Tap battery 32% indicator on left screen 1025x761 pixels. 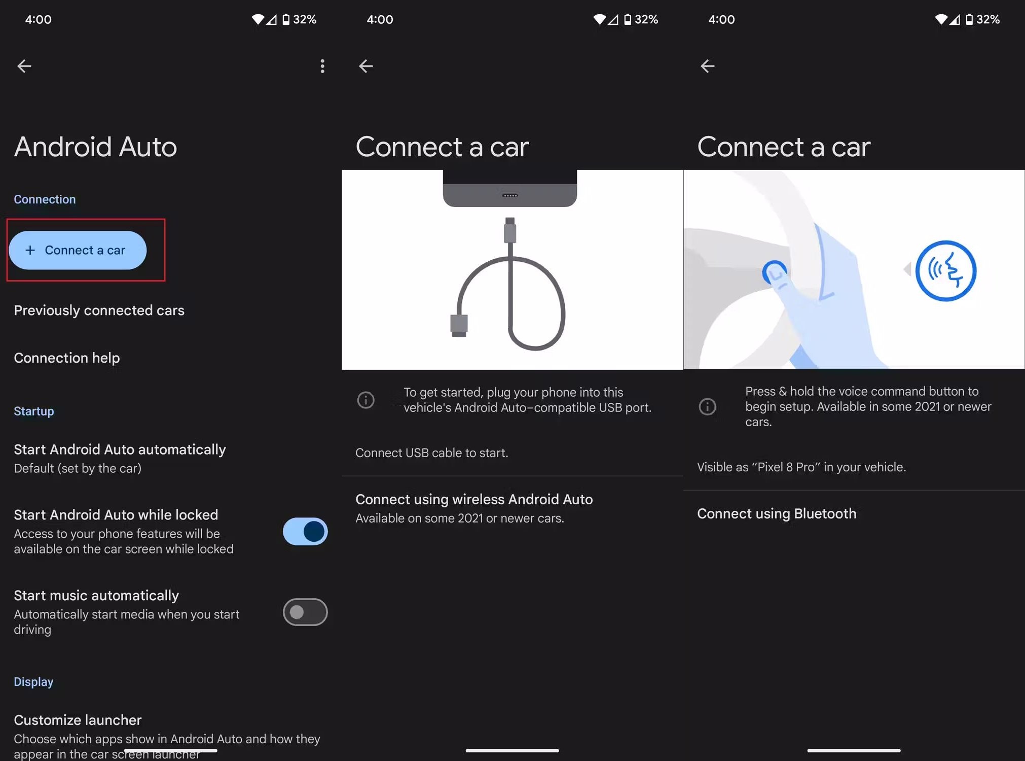[299, 20]
